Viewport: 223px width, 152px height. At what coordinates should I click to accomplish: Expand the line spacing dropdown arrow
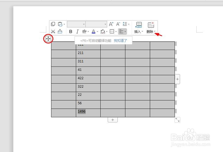[129, 24]
